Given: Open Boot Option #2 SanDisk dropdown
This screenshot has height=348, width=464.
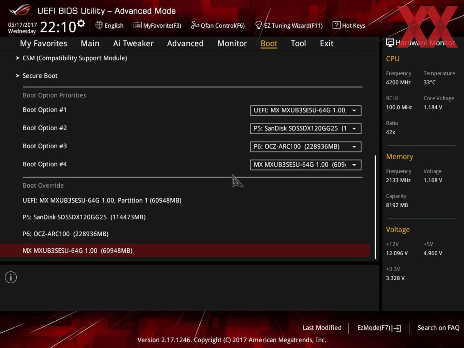Looking at the screenshot, I should pyautogui.click(x=306, y=128).
